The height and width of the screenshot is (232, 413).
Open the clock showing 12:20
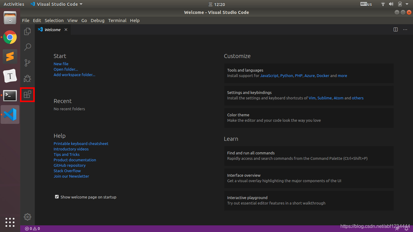[217, 5]
